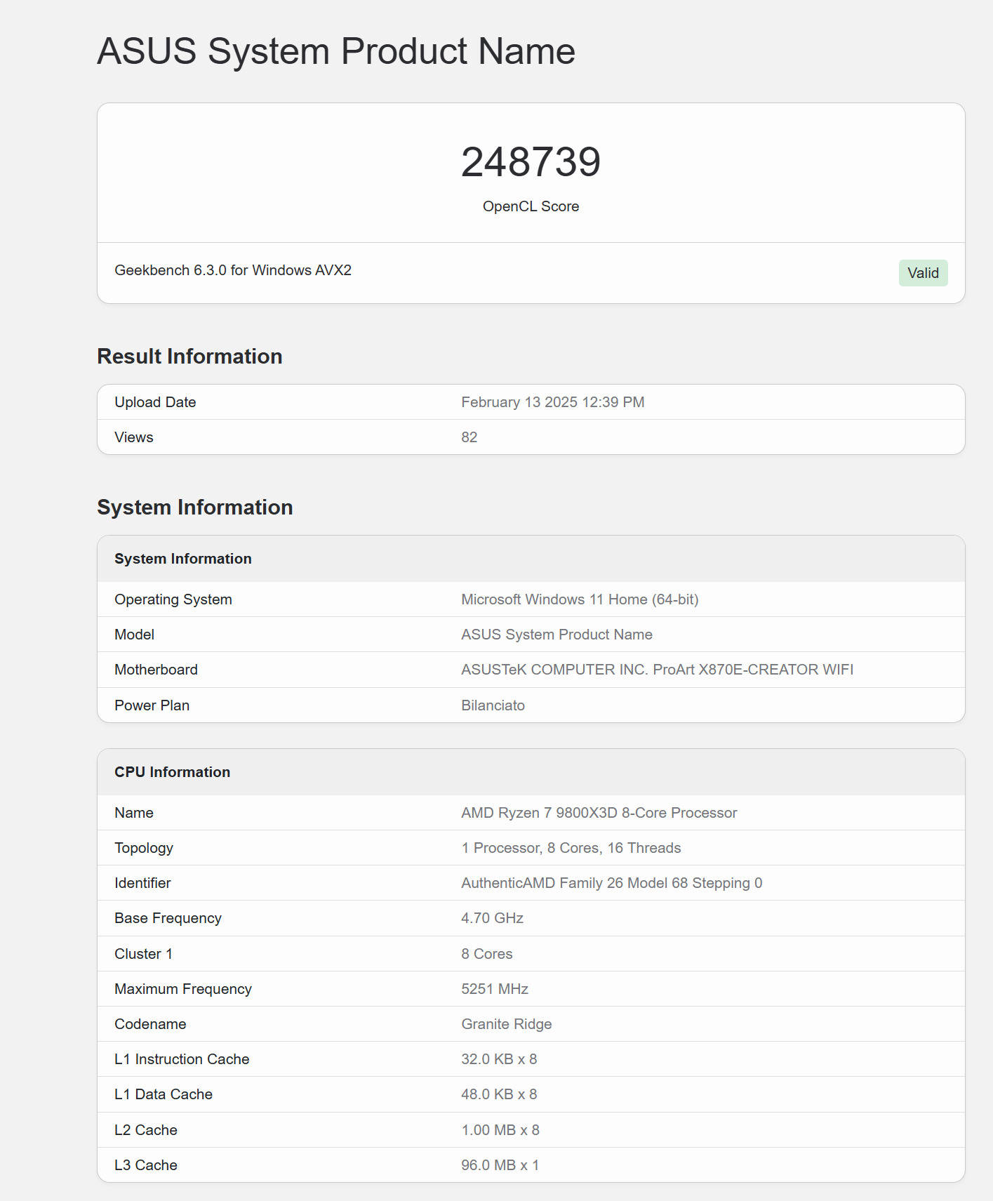The height and width of the screenshot is (1201, 993).
Task: Click the Result Information heading
Action: click(189, 357)
